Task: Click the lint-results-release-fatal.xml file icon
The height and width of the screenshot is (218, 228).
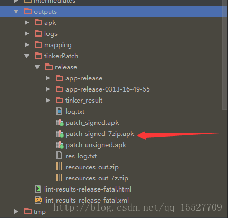Action: point(39,200)
